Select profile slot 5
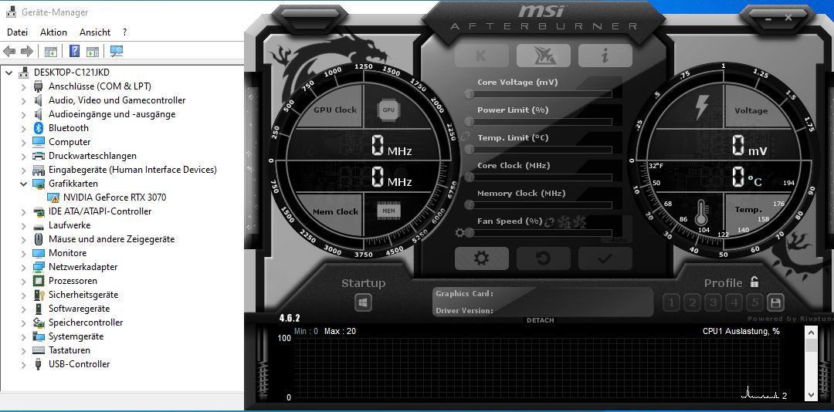This screenshot has height=412, width=834. [754, 303]
